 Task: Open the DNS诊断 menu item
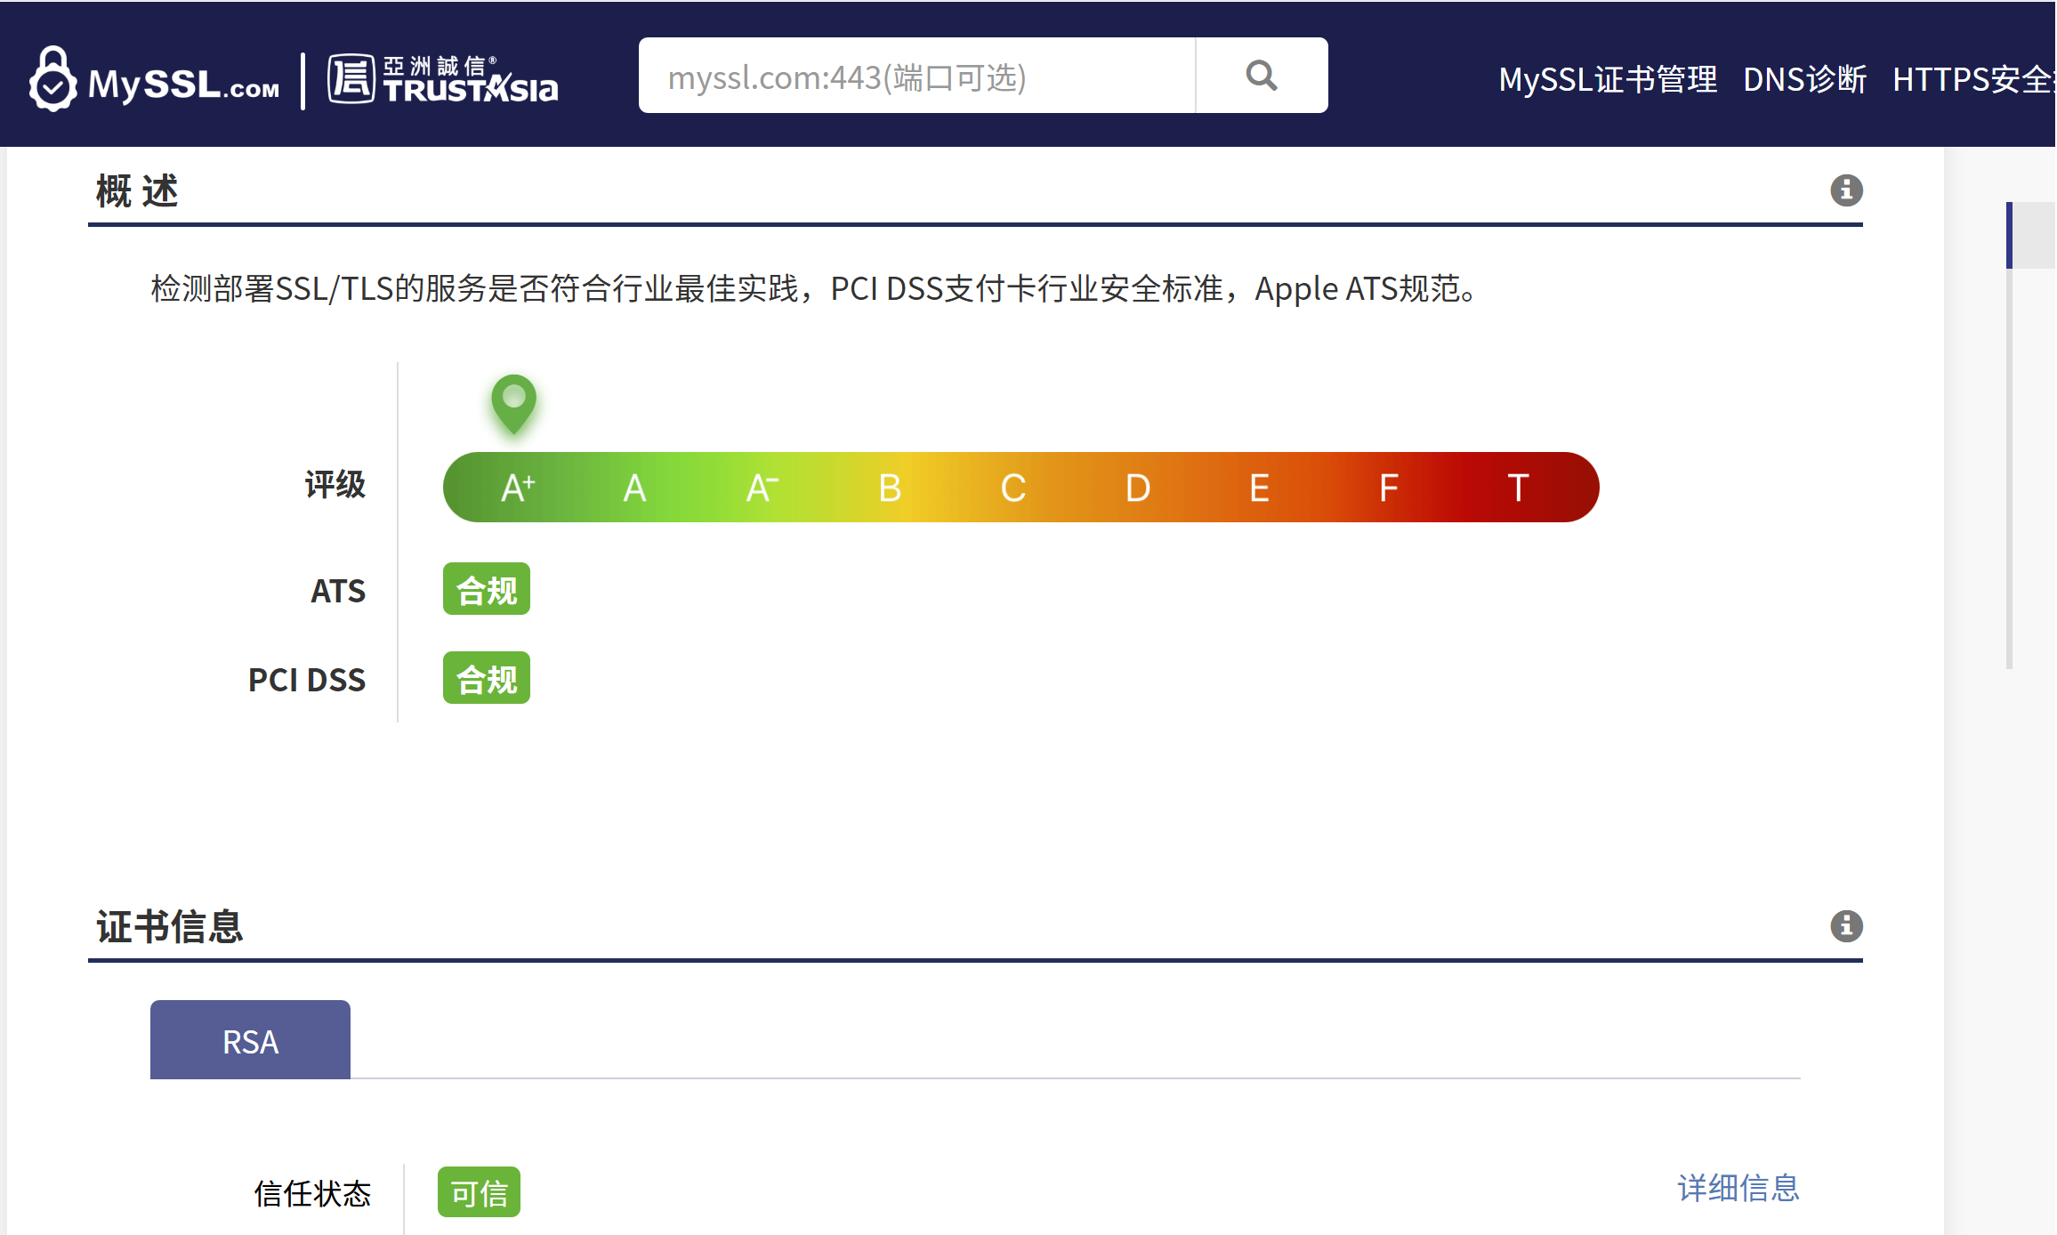pyautogui.click(x=1803, y=79)
